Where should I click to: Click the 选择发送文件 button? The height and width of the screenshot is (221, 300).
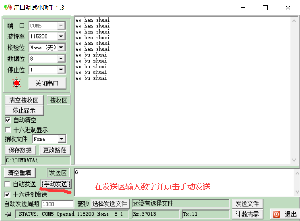(x=110, y=204)
